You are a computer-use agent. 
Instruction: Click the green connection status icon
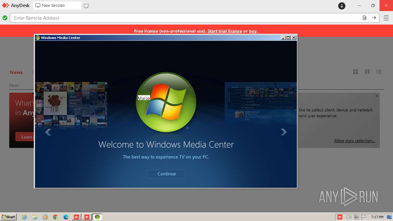[x=5, y=18]
